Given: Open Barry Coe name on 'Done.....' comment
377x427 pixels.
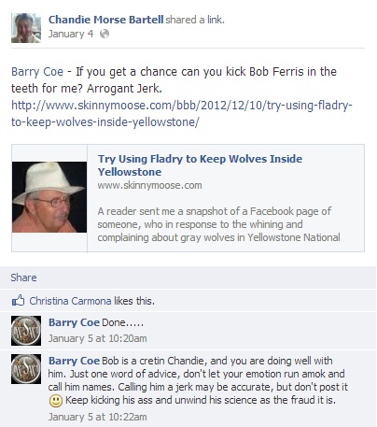Looking at the screenshot, I should point(74,322).
